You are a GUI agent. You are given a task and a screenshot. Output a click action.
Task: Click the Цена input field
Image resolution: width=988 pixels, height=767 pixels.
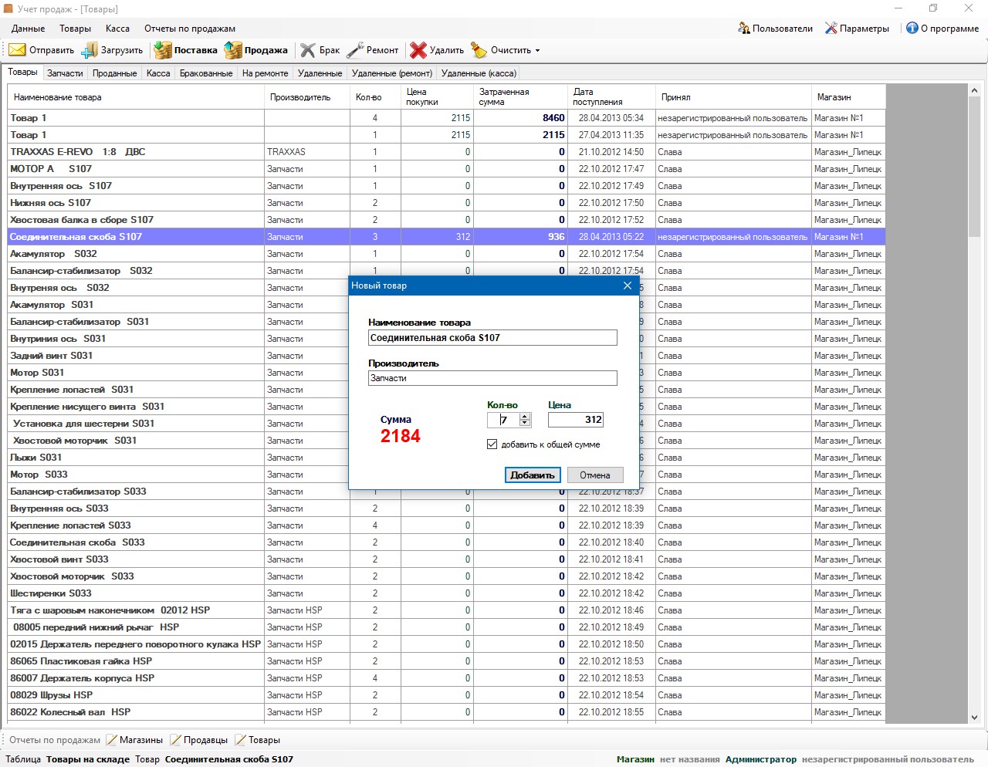coord(576,420)
